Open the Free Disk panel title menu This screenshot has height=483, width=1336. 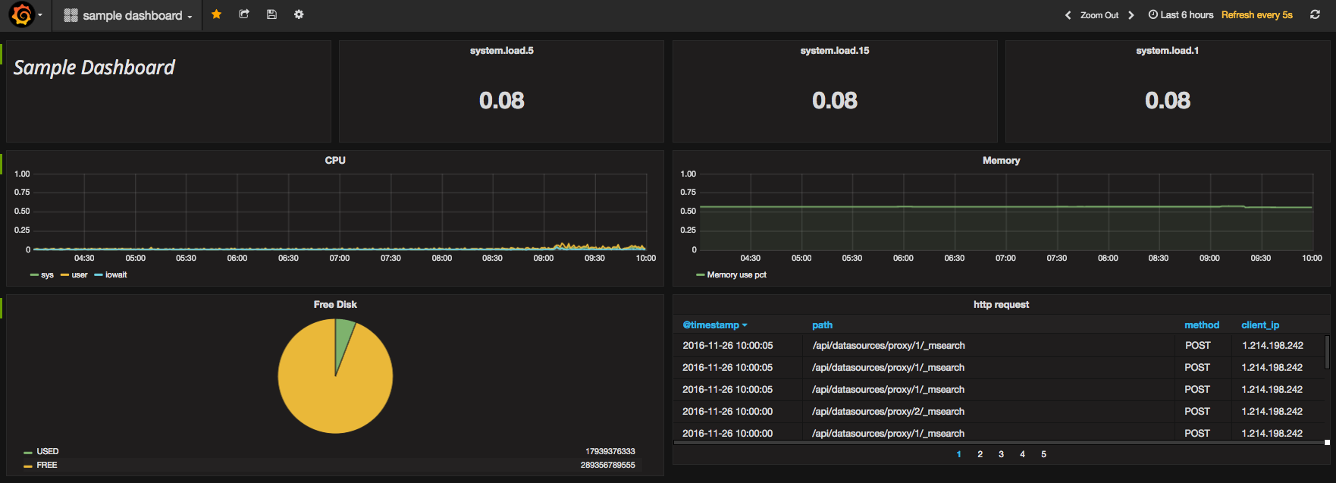(x=335, y=304)
